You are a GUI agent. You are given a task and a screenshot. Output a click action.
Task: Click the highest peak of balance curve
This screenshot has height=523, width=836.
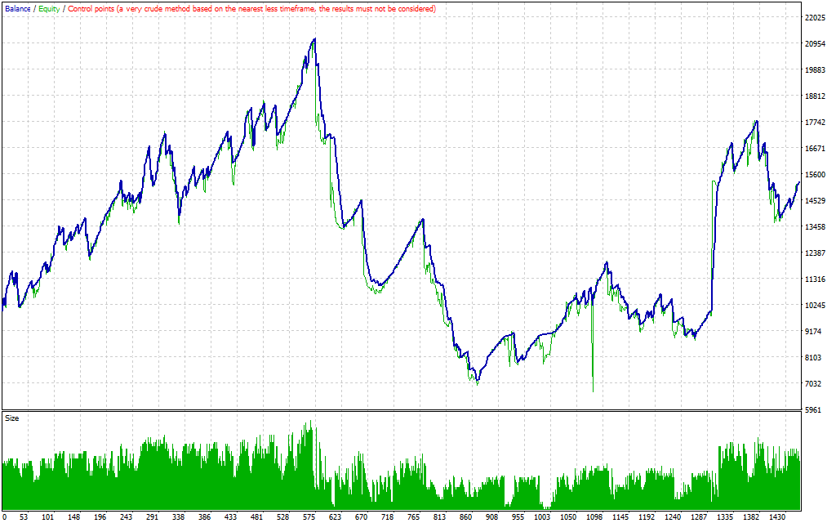(314, 38)
